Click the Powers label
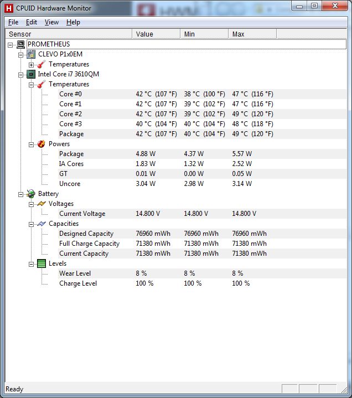Screen dimensions: 352x398 (x=59, y=144)
